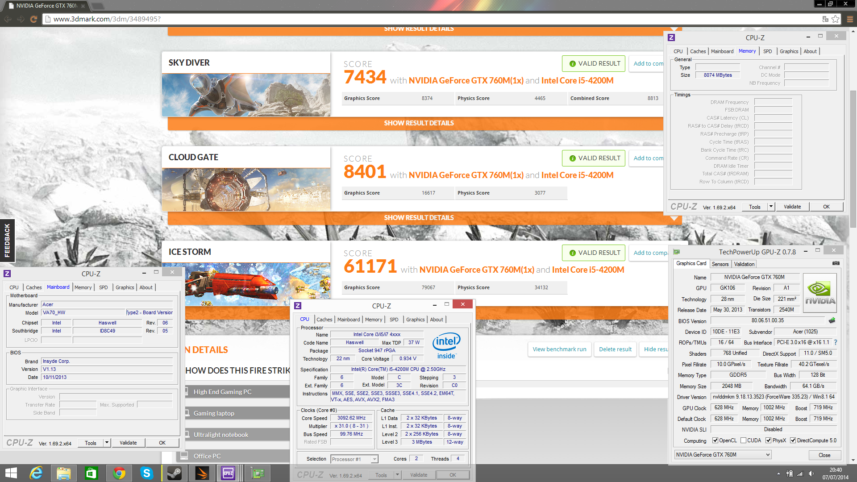Bookmark page with the star icon
Screen dimensions: 857x482
pyautogui.click(x=836, y=19)
